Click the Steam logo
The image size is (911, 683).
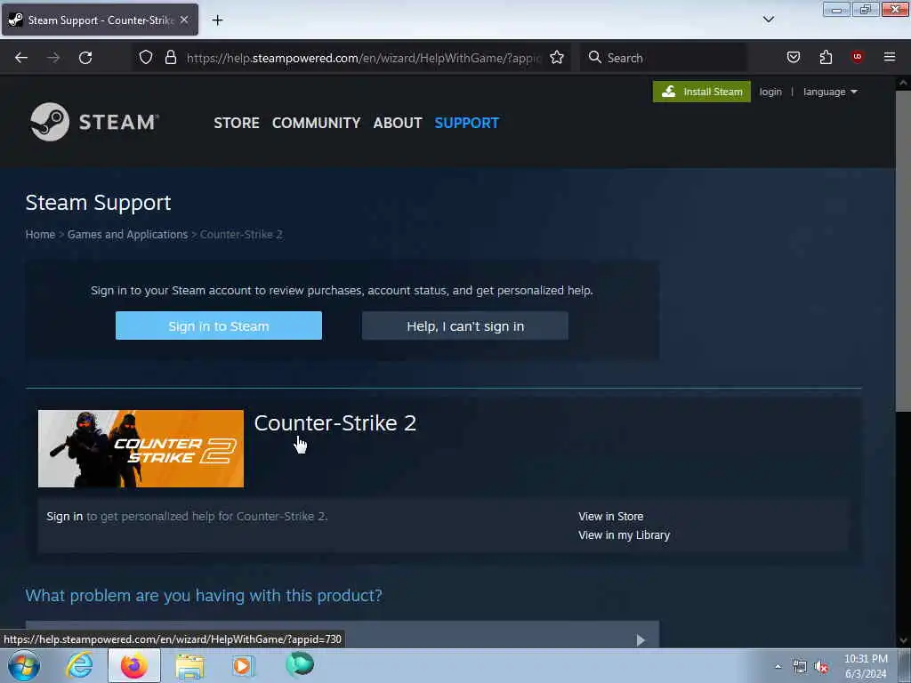tap(94, 122)
